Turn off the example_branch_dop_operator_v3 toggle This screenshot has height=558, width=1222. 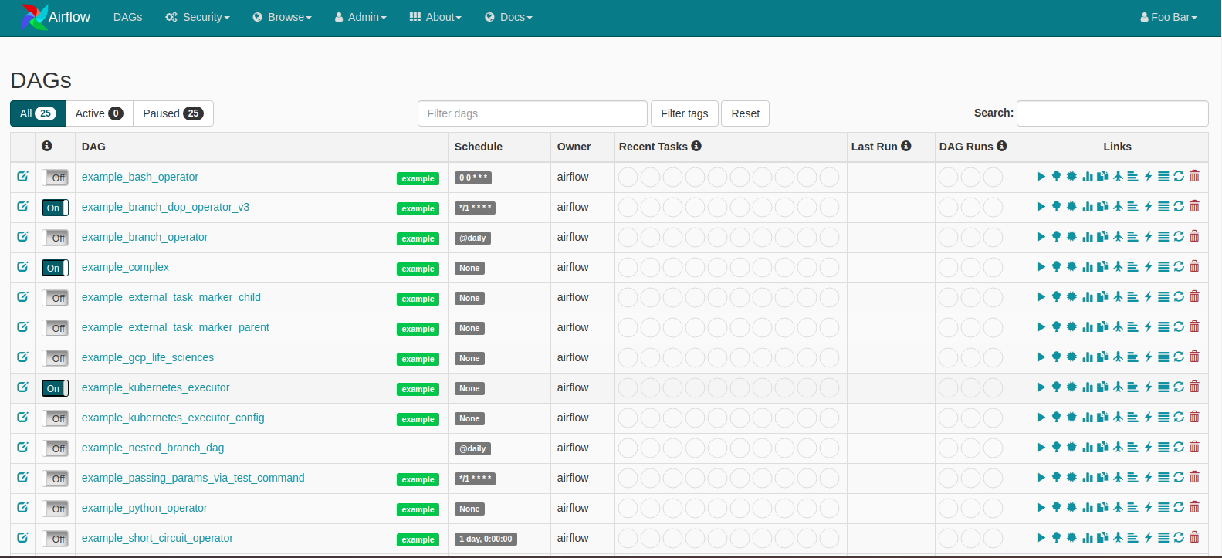click(55, 208)
